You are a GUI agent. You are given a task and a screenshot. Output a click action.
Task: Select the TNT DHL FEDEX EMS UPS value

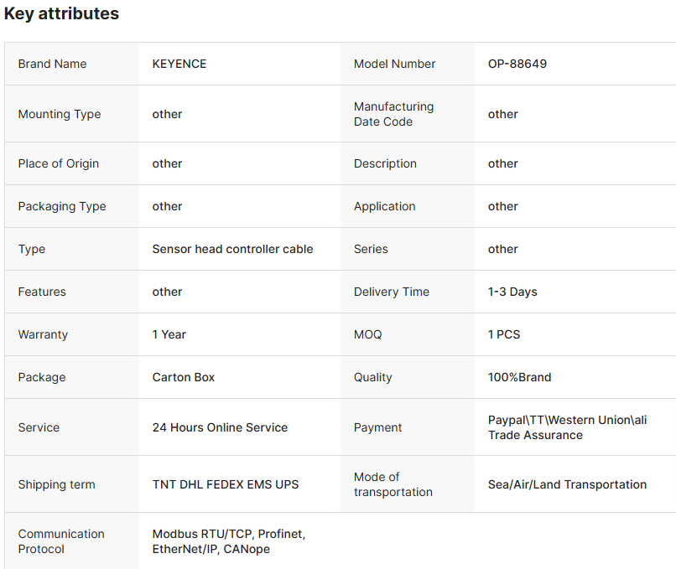(x=225, y=484)
